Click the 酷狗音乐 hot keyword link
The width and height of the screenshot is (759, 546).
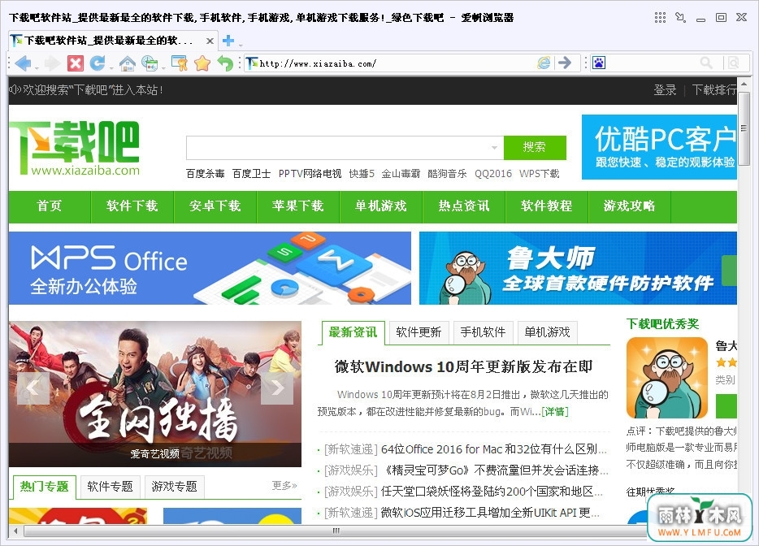[x=447, y=174]
